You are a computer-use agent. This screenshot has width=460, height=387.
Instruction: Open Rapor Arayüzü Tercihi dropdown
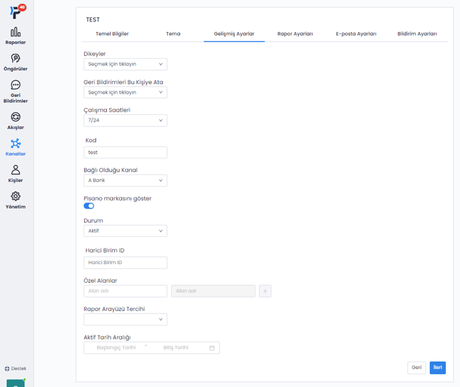point(125,319)
